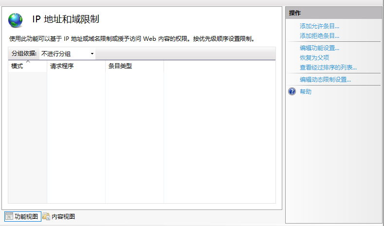Click 恢复为父项 action

click(x=314, y=58)
